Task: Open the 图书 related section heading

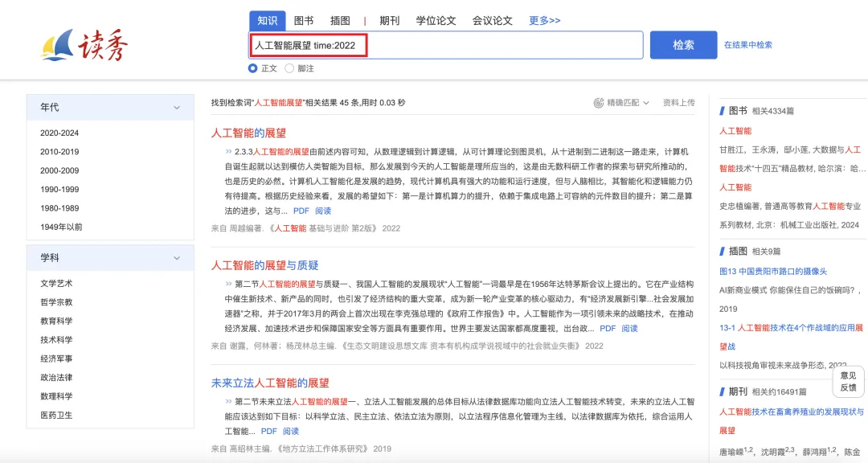Action: pos(738,111)
